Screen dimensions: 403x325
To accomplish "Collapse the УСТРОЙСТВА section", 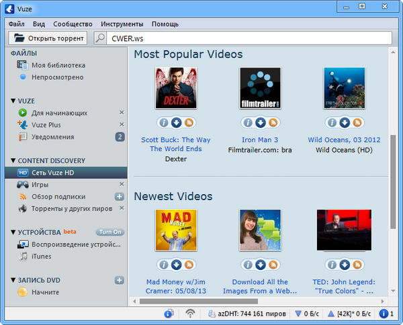I will click(x=13, y=232).
